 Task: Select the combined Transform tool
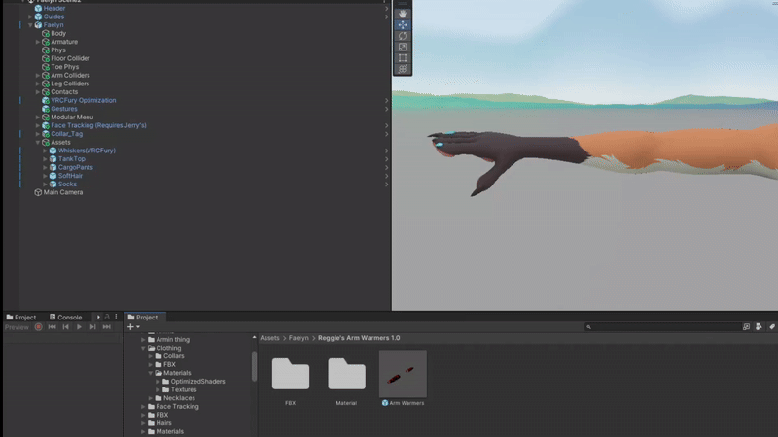coord(403,69)
